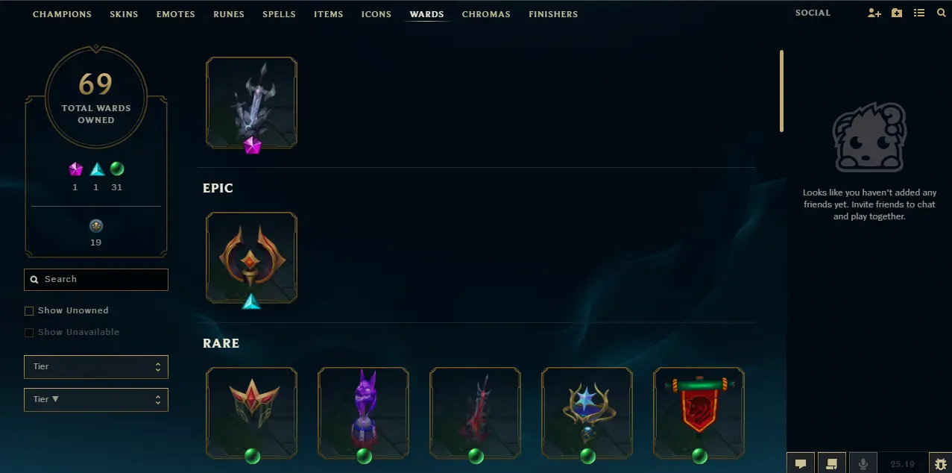Enable the Show Unowned checkbox
952x473 pixels.
pos(29,311)
